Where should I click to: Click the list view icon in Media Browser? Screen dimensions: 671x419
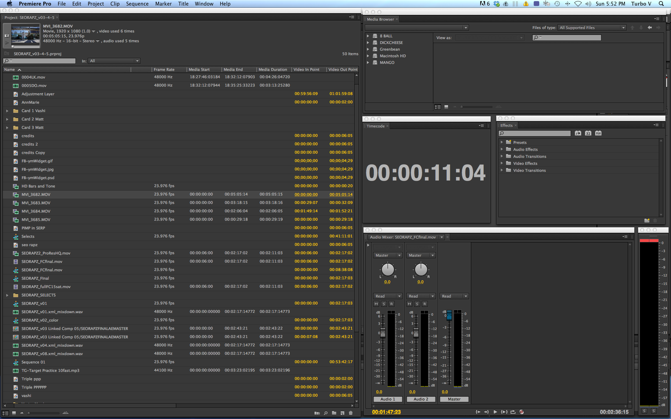pos(437,107)
